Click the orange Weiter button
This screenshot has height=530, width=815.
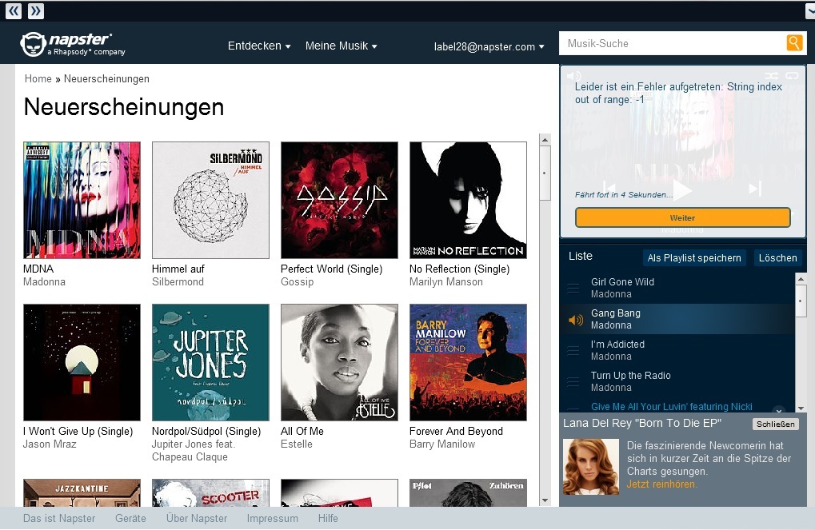click(682, 217)
